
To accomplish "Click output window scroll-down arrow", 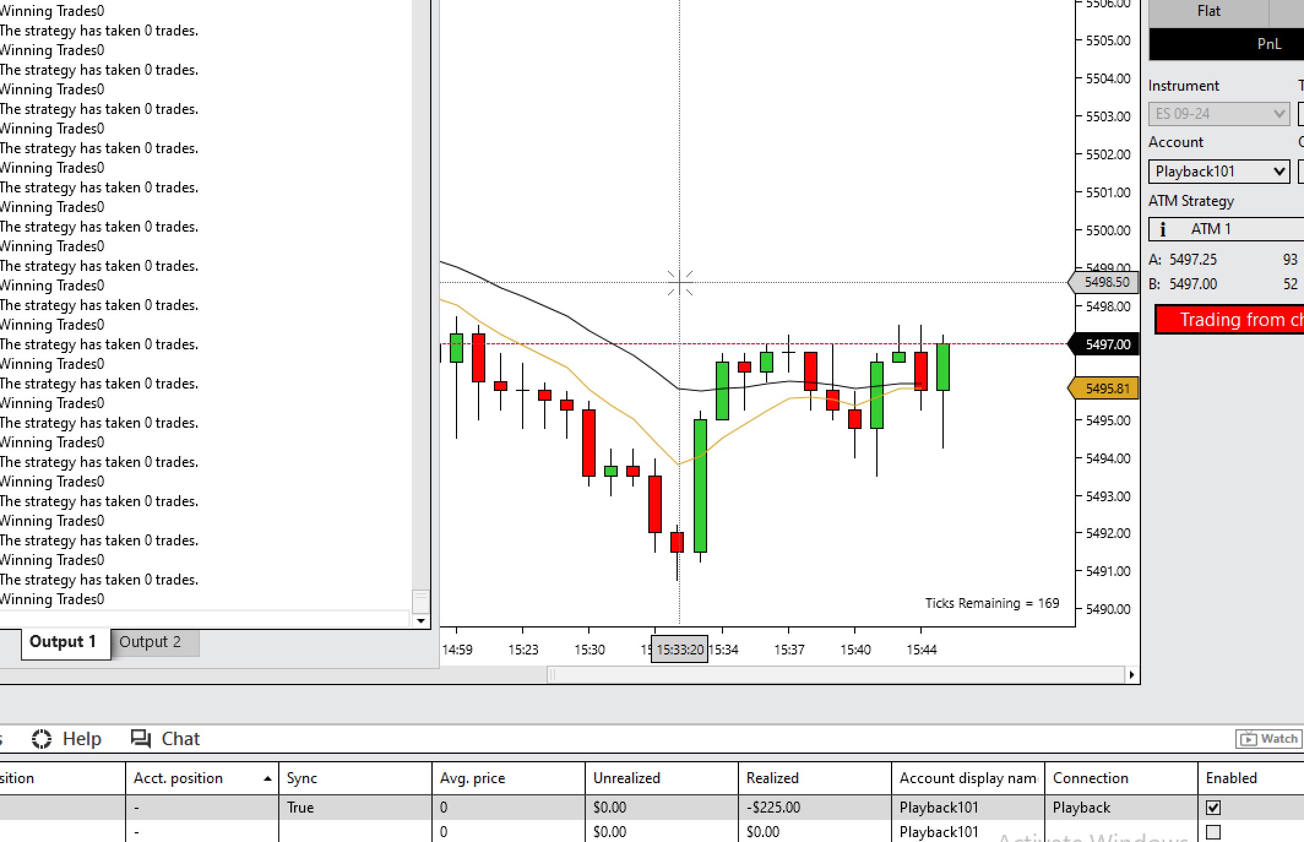I will 420,621.
